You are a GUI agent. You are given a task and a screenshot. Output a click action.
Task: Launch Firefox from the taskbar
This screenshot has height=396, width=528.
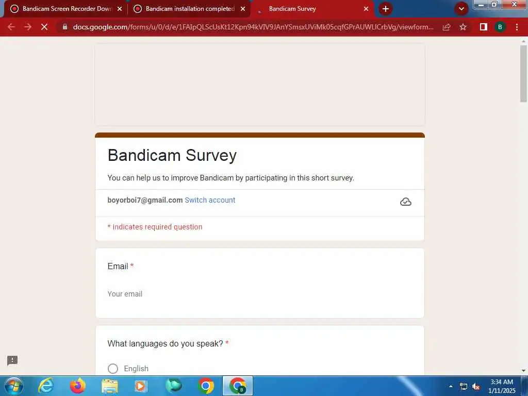click(78, 386)
